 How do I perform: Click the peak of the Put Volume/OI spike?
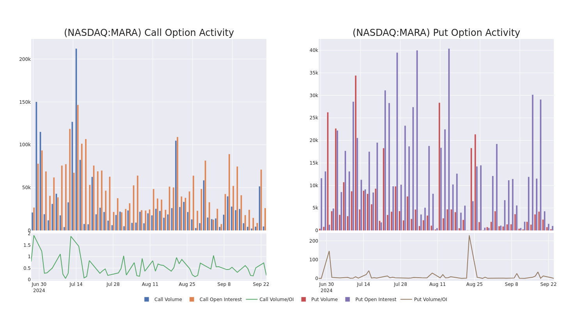[469, 236]
